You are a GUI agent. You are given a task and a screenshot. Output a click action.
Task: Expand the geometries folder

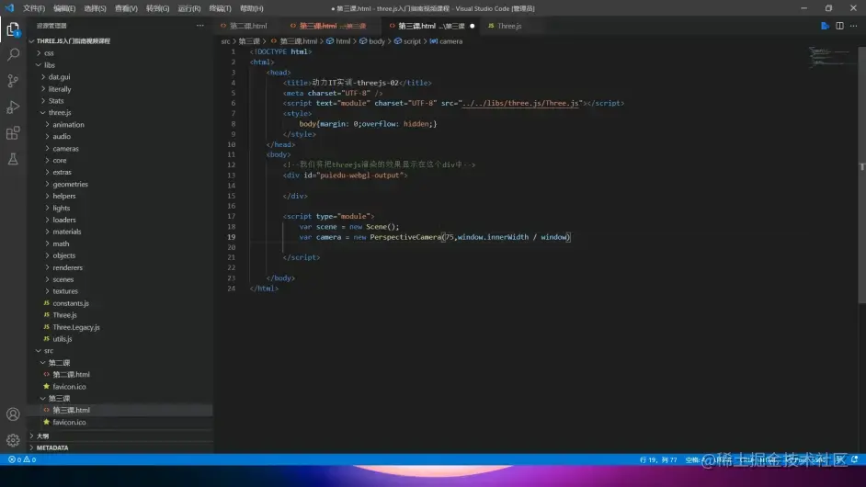(70, 184)
